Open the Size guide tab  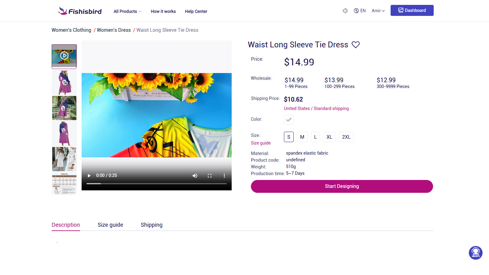[x=110, y=225]
